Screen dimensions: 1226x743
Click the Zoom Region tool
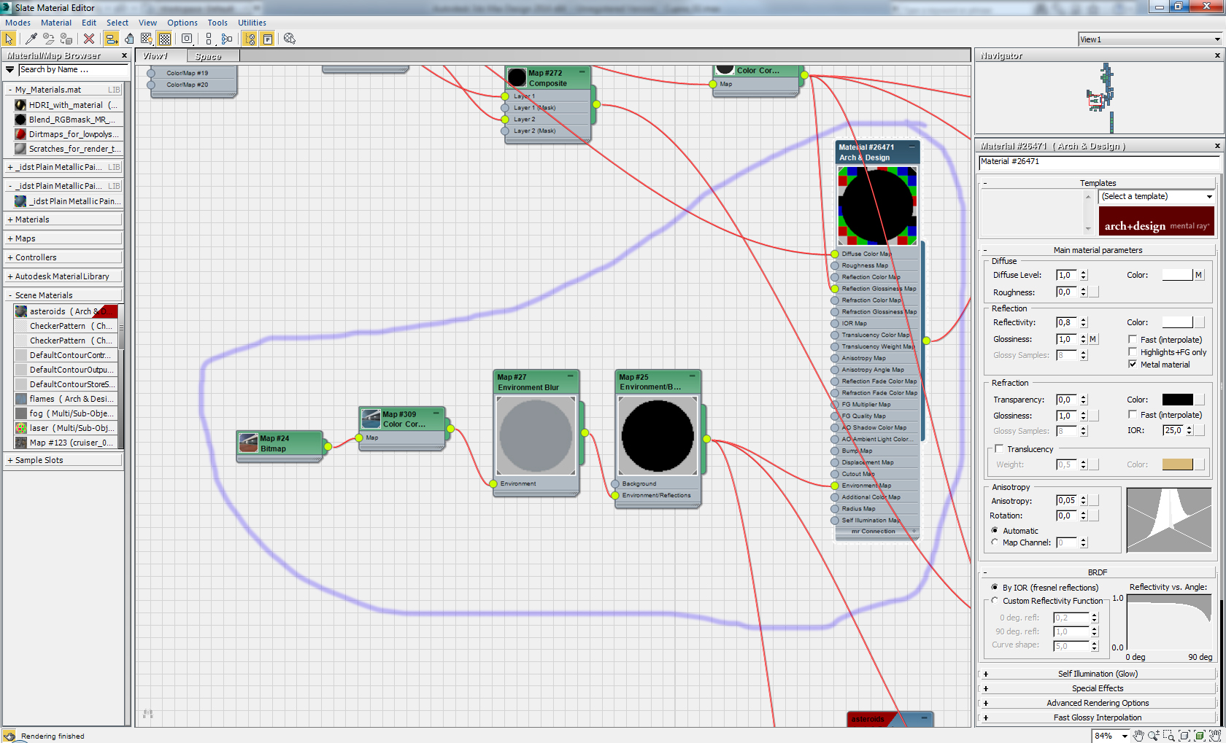click(x=1168, y=736)
